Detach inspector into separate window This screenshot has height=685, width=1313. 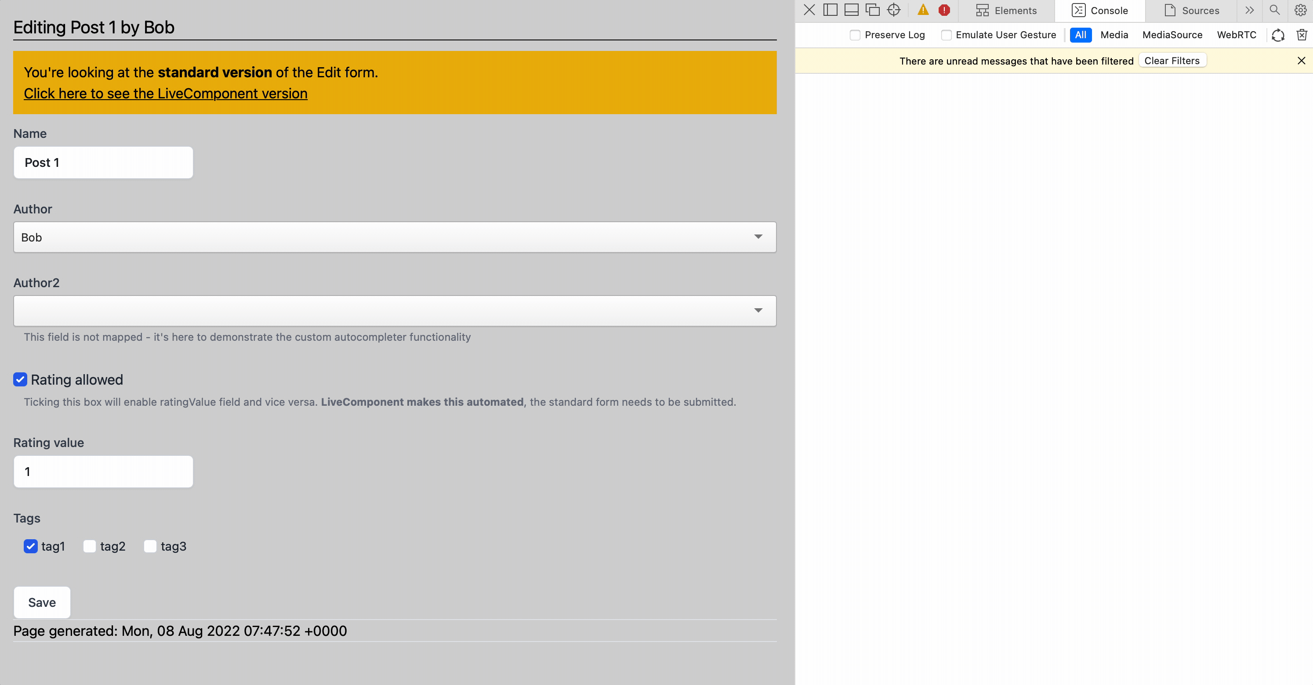pos(873,10)
